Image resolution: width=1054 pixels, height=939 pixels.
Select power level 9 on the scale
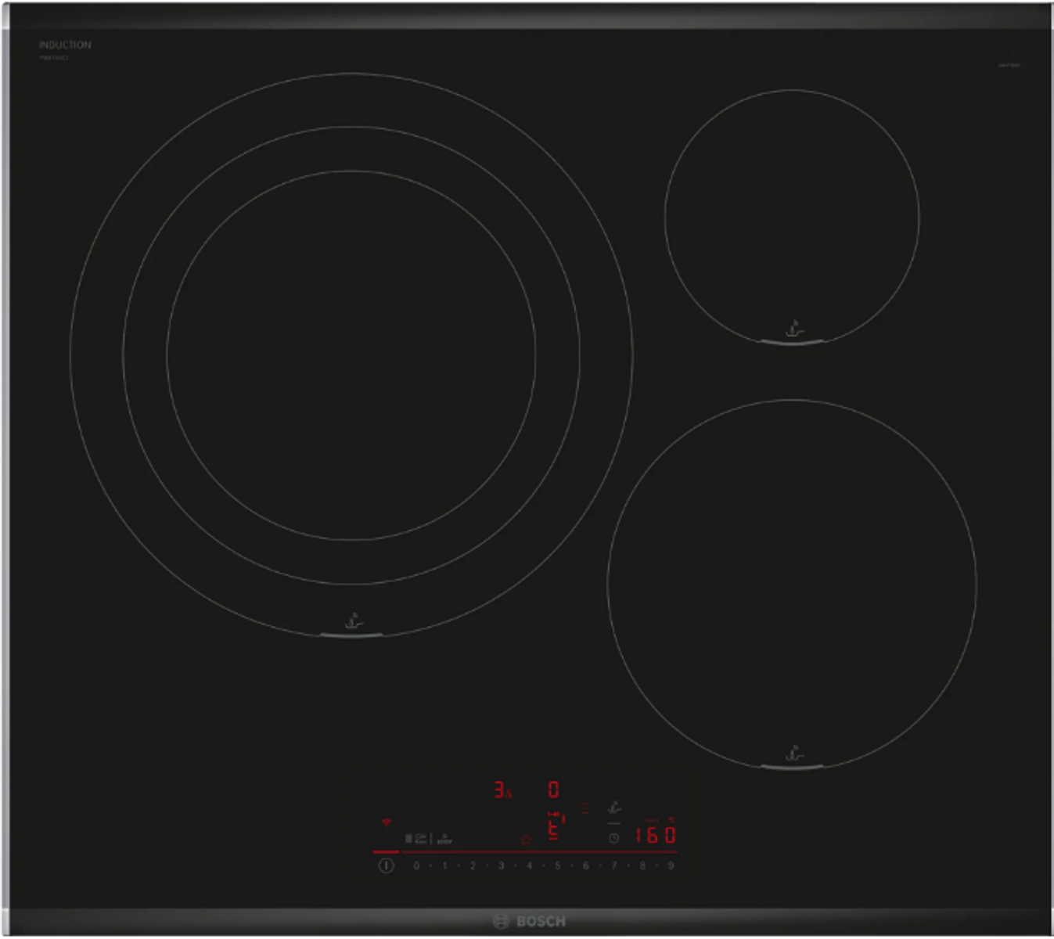click(x=671, y=865)
